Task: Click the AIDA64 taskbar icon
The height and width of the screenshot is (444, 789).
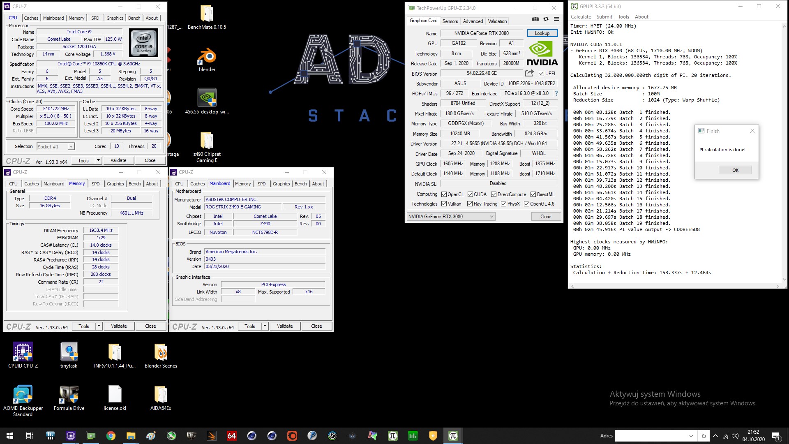Action: click(x=232, y=436)
